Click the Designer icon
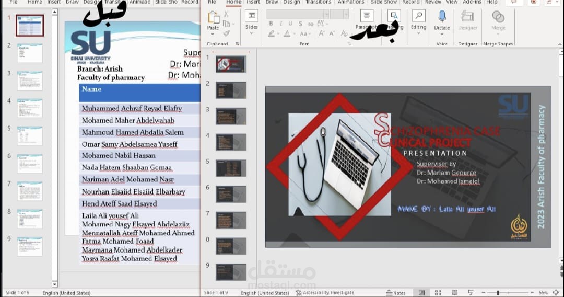Viewport: 564px width, 297px height. point(467,16)
